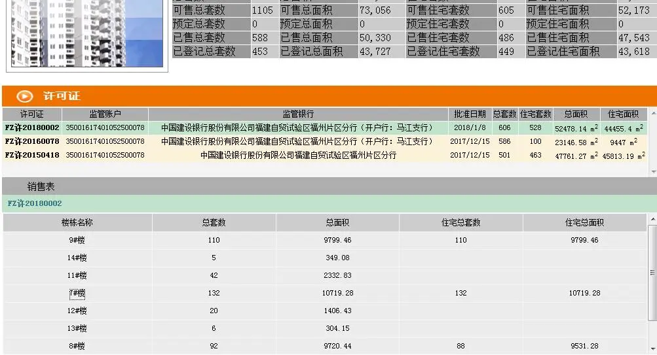
Task: Click the sales table 总面积 column header
Action: pyautogui.click(x=337, y=222)
